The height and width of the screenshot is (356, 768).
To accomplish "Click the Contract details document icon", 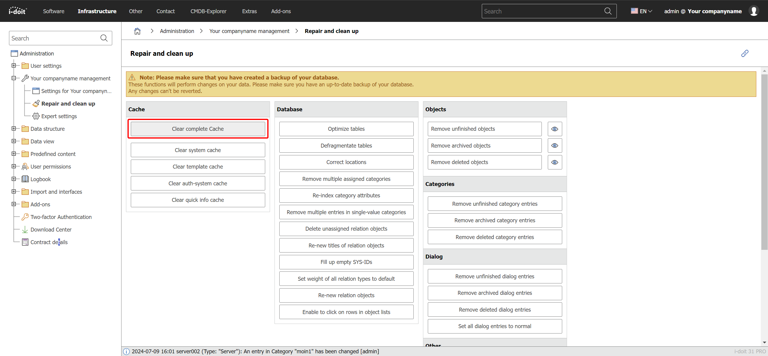I will point(25,242).
